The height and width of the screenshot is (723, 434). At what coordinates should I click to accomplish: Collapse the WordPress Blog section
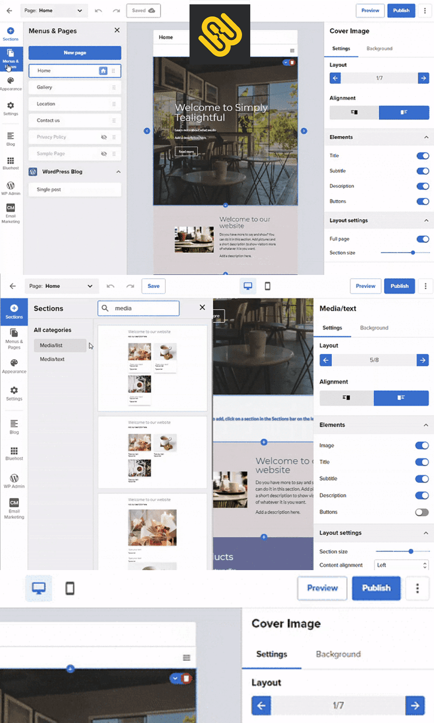[118, 172]
